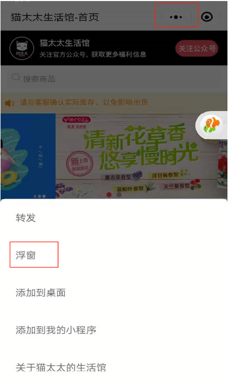Viewport: 229px width, 385px height.
Task: Tap the red carousel indicator dot
Action: [109, 195]
